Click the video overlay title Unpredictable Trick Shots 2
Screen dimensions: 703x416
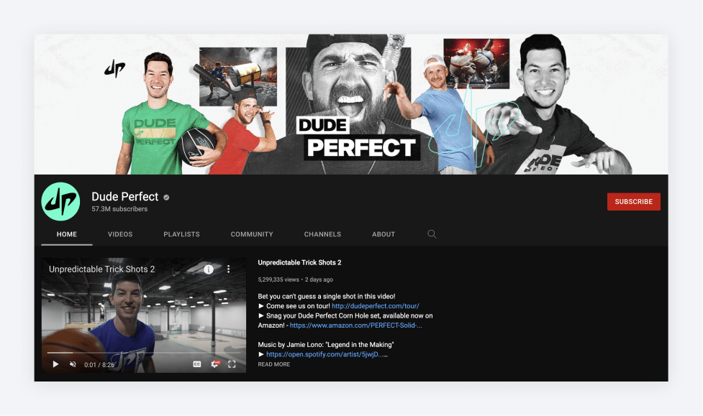click(101, 269)
